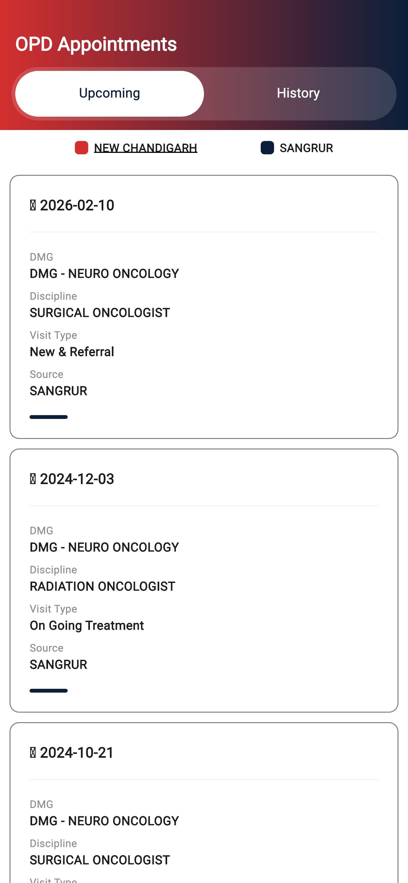Click the navy Sangrur swatch
Screen dimensions: 408x883
267,148
